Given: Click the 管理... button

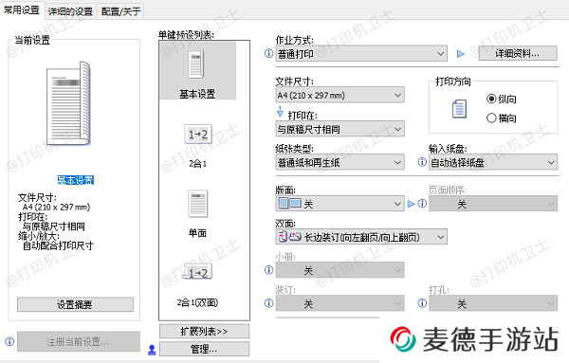Looking at the screenshot, I should [x=204, y=349].
